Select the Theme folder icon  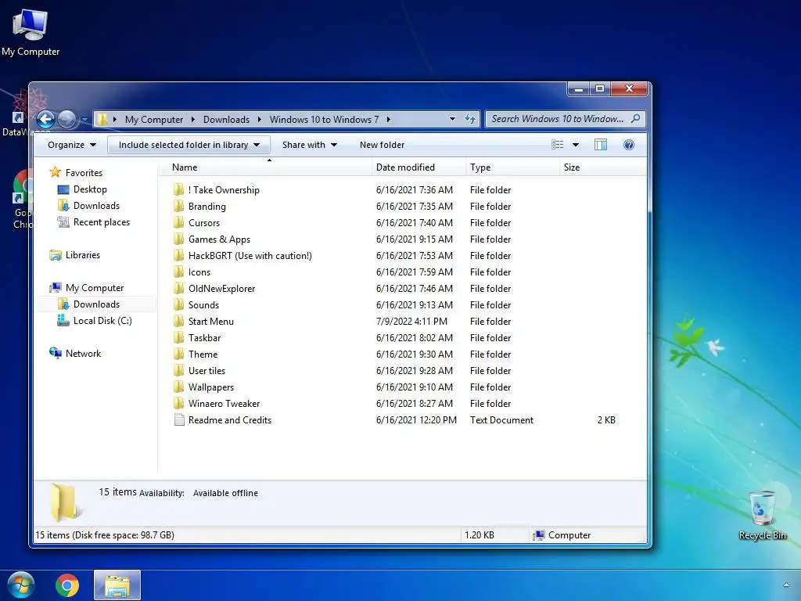coord(178,354)
